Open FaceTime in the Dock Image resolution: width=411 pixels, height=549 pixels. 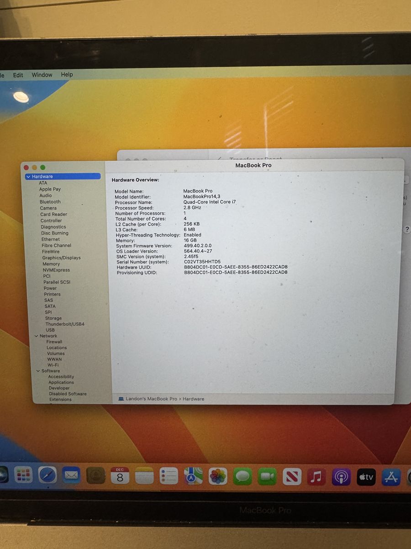pos(267,477)
